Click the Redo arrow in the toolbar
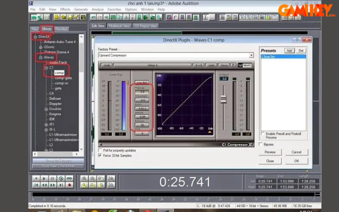Screen dimensions: 339x212 [100, 17]
